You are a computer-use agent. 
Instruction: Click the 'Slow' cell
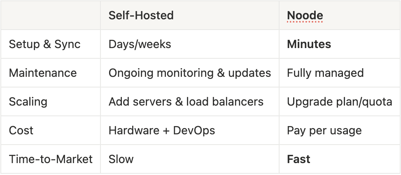click(121, 159)
